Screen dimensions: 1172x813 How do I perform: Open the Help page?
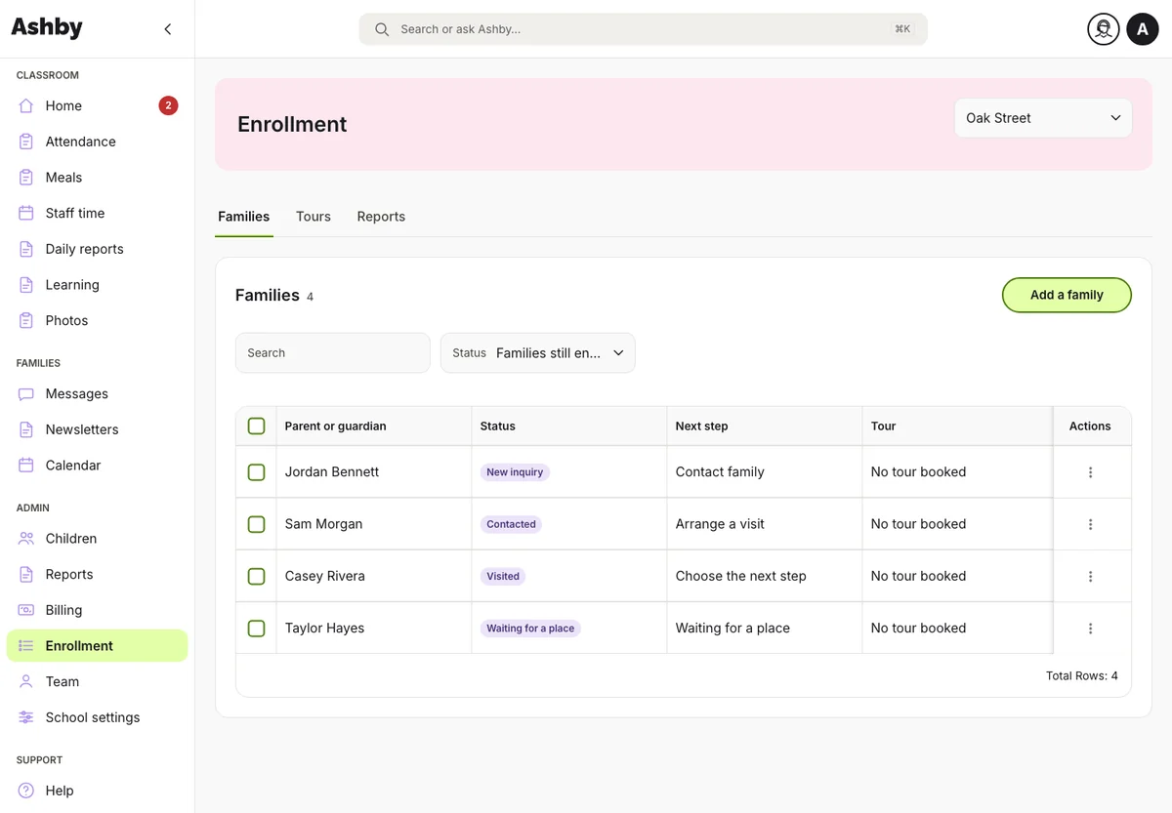click(x=97, y=791)
